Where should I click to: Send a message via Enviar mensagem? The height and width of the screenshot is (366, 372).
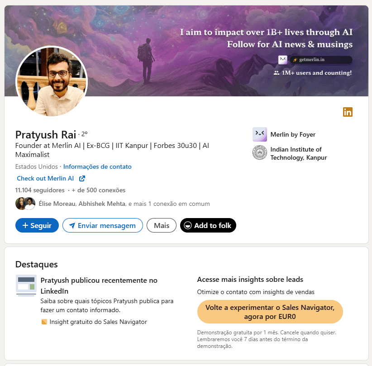click(103, 225)
